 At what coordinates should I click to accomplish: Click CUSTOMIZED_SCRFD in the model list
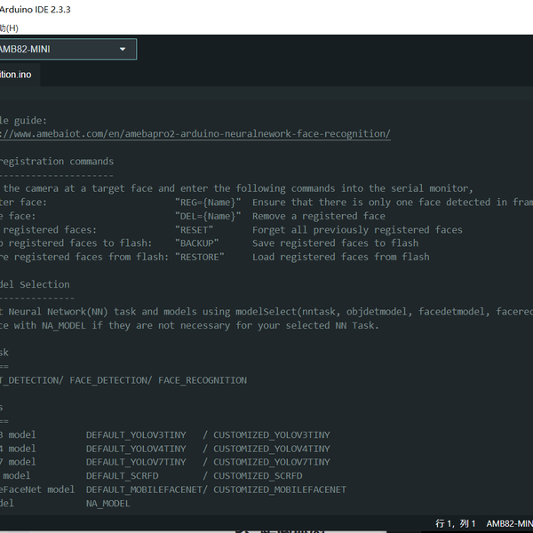click(x=258, y=476)
